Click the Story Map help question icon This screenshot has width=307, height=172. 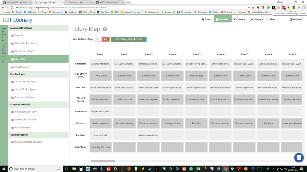pos(105,29)
